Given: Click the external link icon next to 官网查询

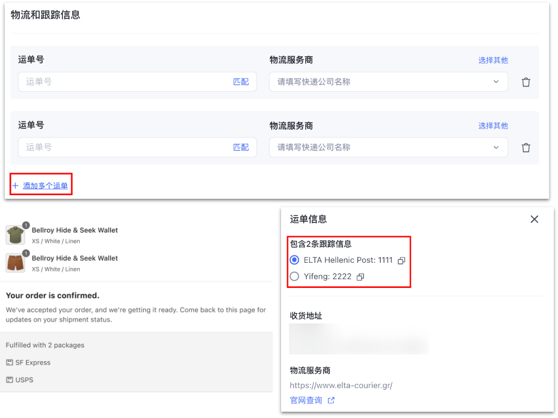Looking at the screenshot, I should pyautogui.click(x=331, y=401).
